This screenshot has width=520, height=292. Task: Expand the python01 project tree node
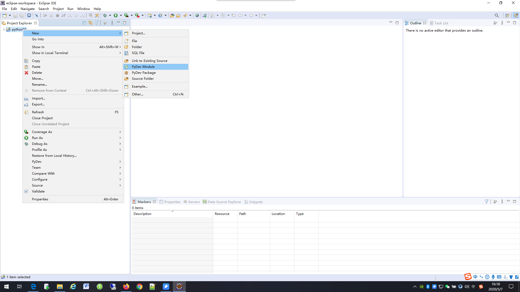tap(4, 29)
